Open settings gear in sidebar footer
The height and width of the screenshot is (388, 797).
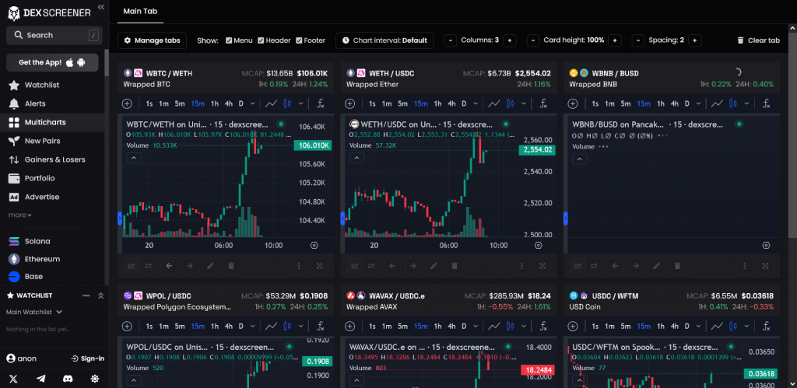(x=94, y=379)
